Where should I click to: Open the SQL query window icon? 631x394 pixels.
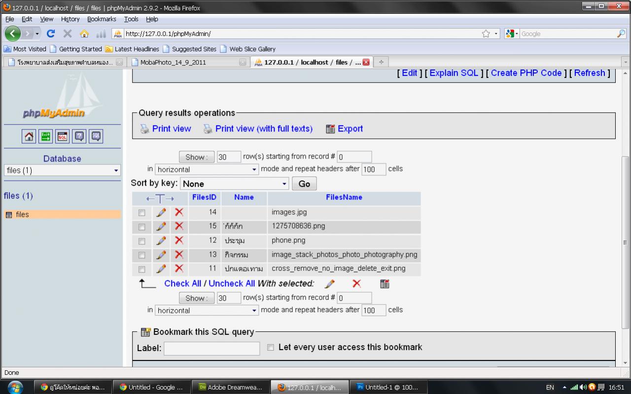63,136
